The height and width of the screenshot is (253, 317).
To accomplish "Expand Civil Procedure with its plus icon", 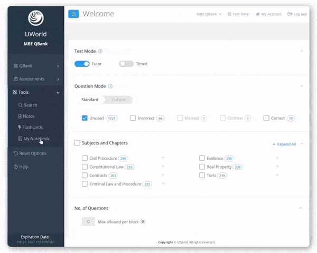I will (x=163, y=158).
